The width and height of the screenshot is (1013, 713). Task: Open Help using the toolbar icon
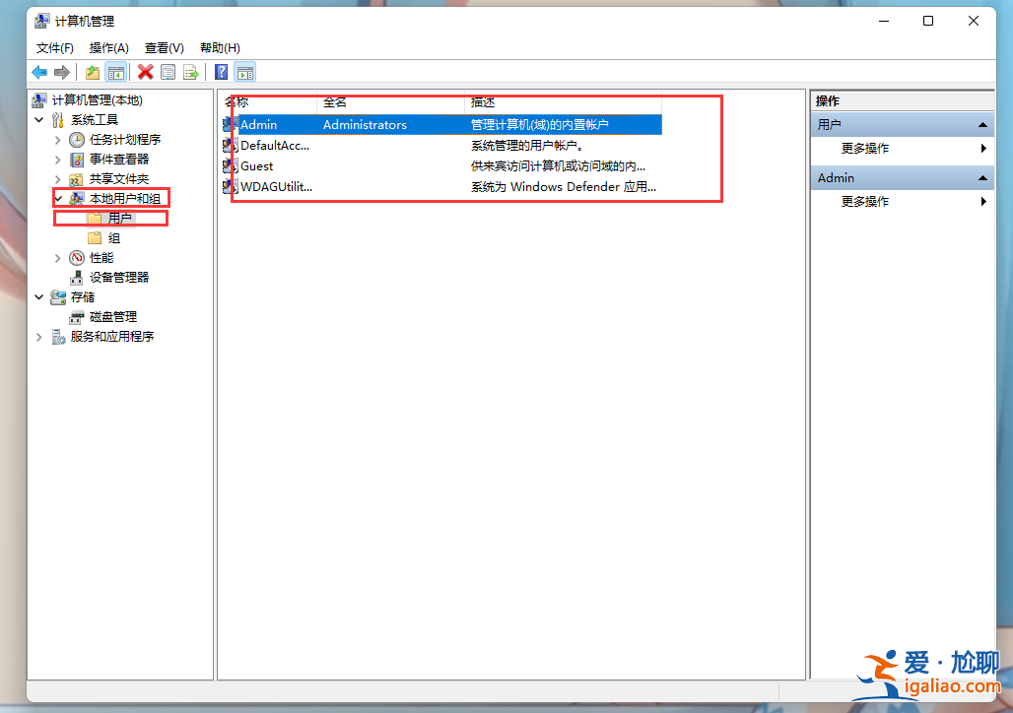click(219, 71)
